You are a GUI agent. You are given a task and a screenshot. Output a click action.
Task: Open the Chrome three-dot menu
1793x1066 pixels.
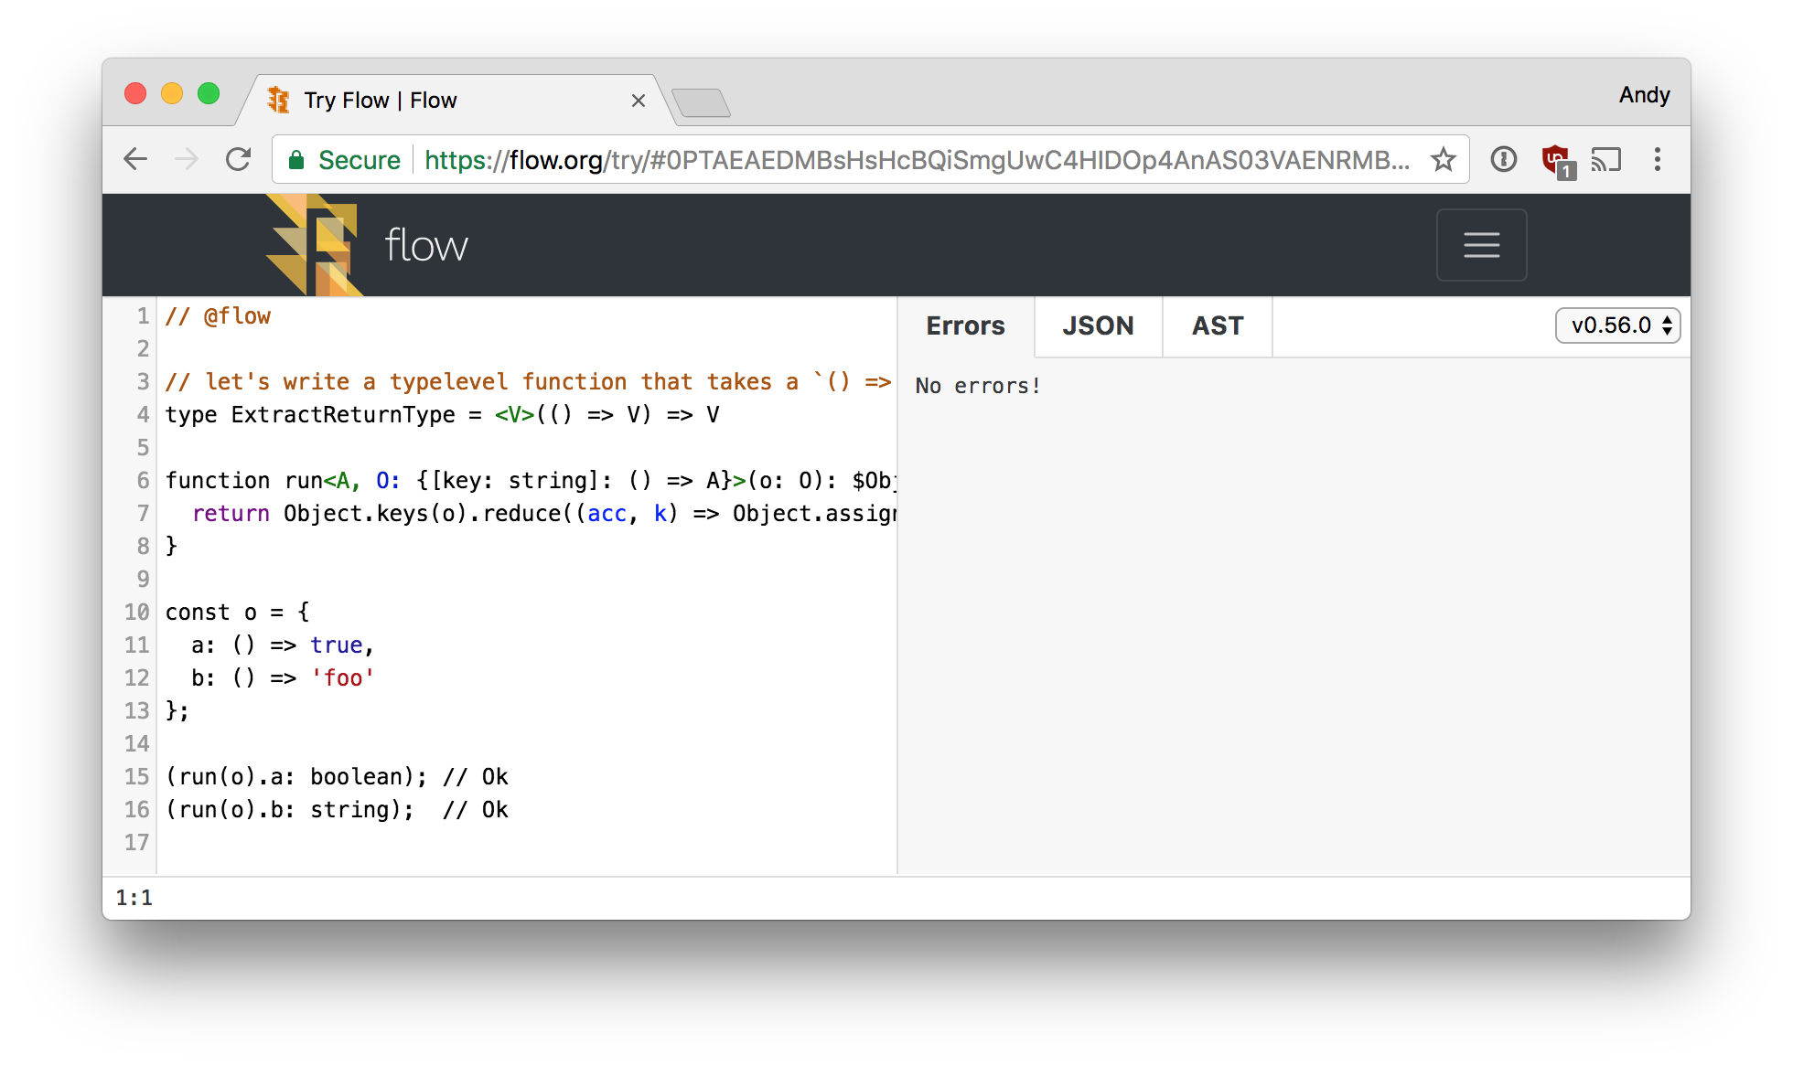pos(1658,159)
